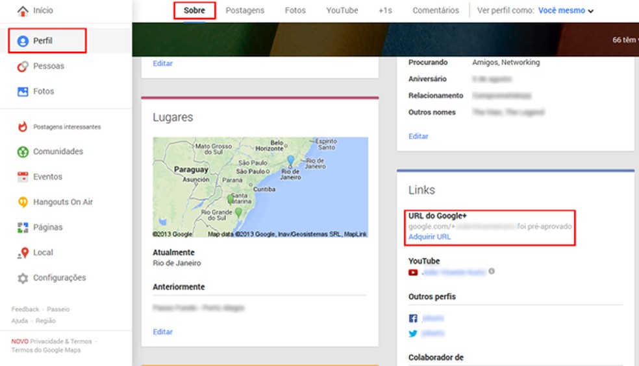Click Editar link under Lugares card

coord(162,332)
